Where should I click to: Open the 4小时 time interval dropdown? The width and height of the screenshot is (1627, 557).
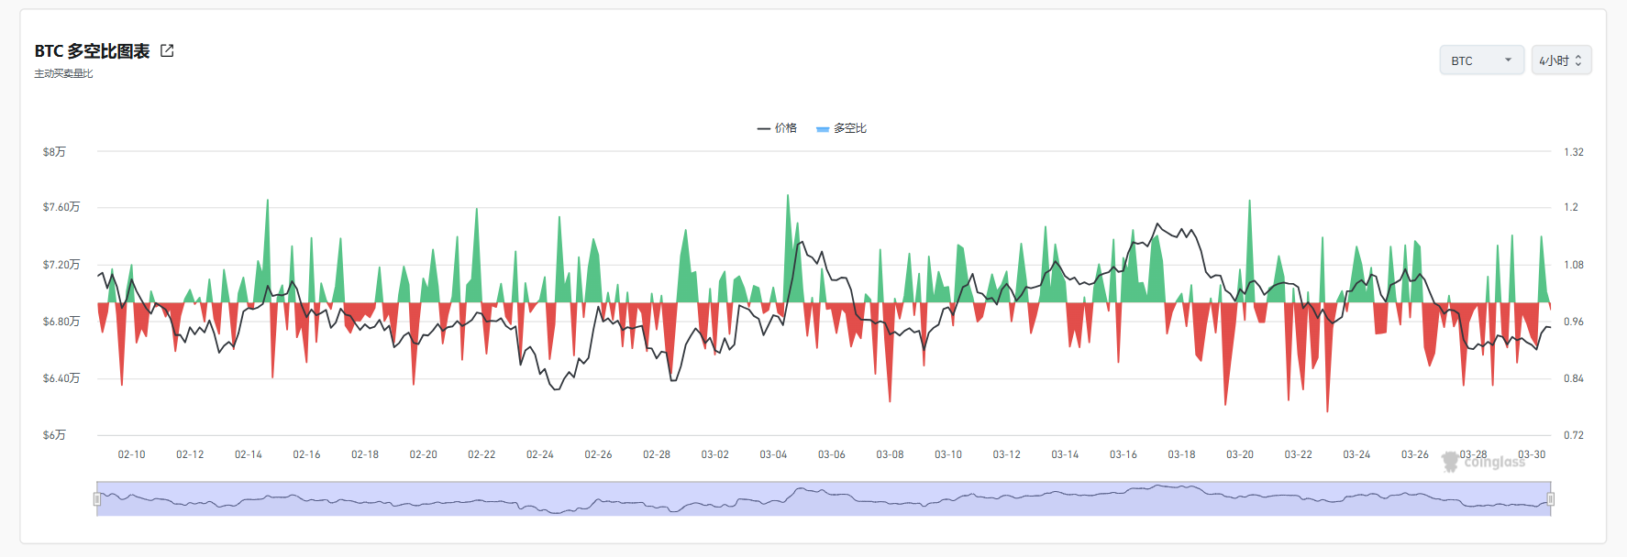(x=1561, y=60)
